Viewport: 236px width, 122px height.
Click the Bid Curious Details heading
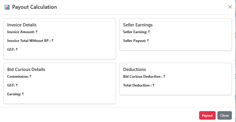tap(26, 70)
